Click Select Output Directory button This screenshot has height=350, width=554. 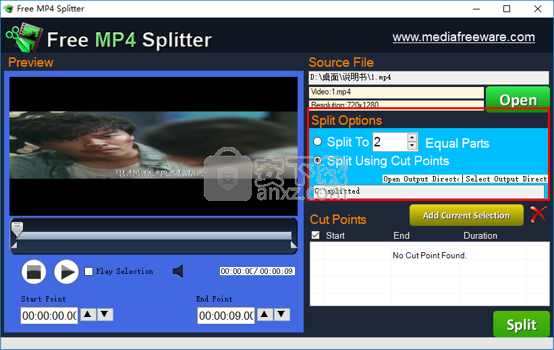coord(505,179)
